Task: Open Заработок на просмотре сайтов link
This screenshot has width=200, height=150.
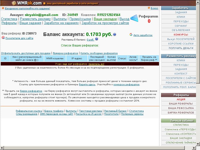Action: tap(105, 23)
